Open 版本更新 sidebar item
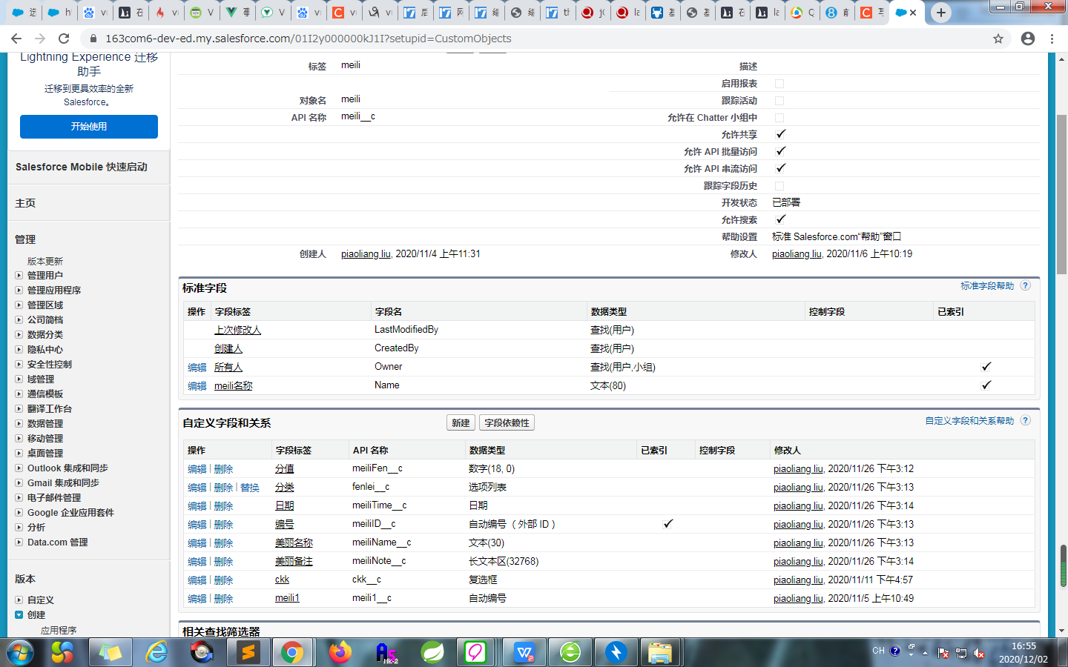Screen dimensions: 1068x667 (45, 261)
